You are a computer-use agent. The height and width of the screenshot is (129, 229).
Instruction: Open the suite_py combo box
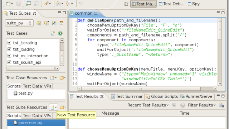pyautogui.click(x=19, y=23)
